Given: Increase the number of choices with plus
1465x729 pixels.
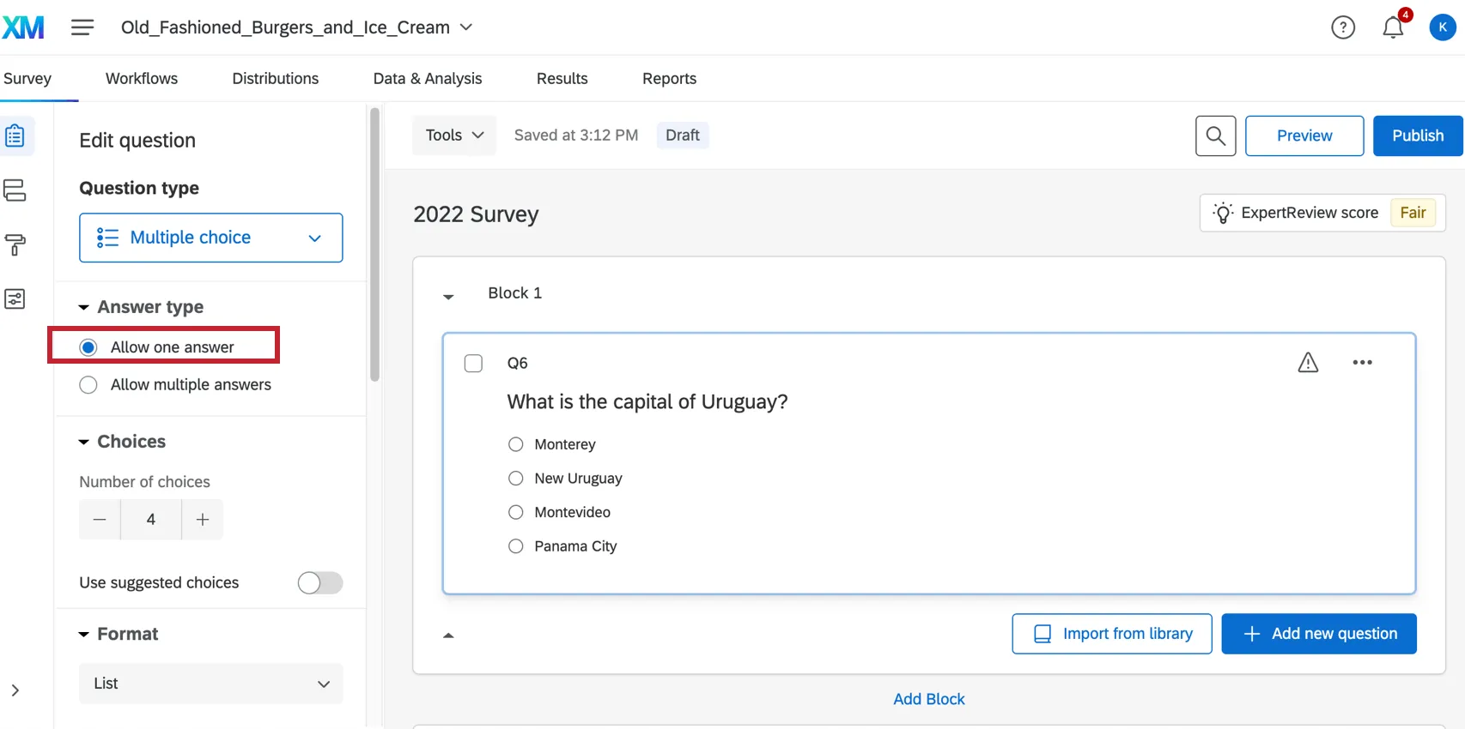Looking at the screenshot, I should [203, 520].
